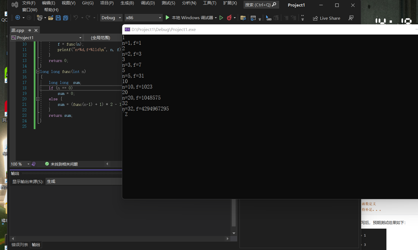
Task: Open the 视图(V) menu
Action: click(x=68, y=3)
